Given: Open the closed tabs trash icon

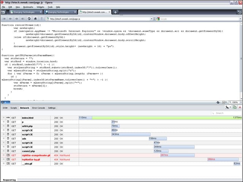Looking at the screenshot, I should (240, 12).
